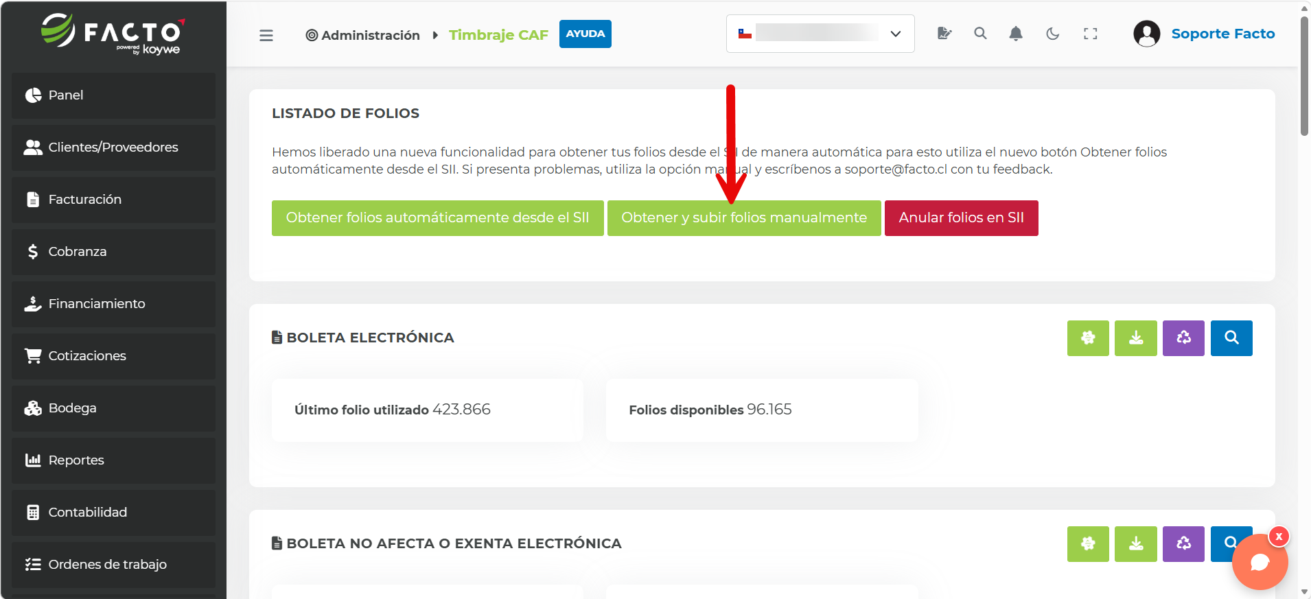
Task: Click the blue AYUDA button
Action: (x=585, y=34)
